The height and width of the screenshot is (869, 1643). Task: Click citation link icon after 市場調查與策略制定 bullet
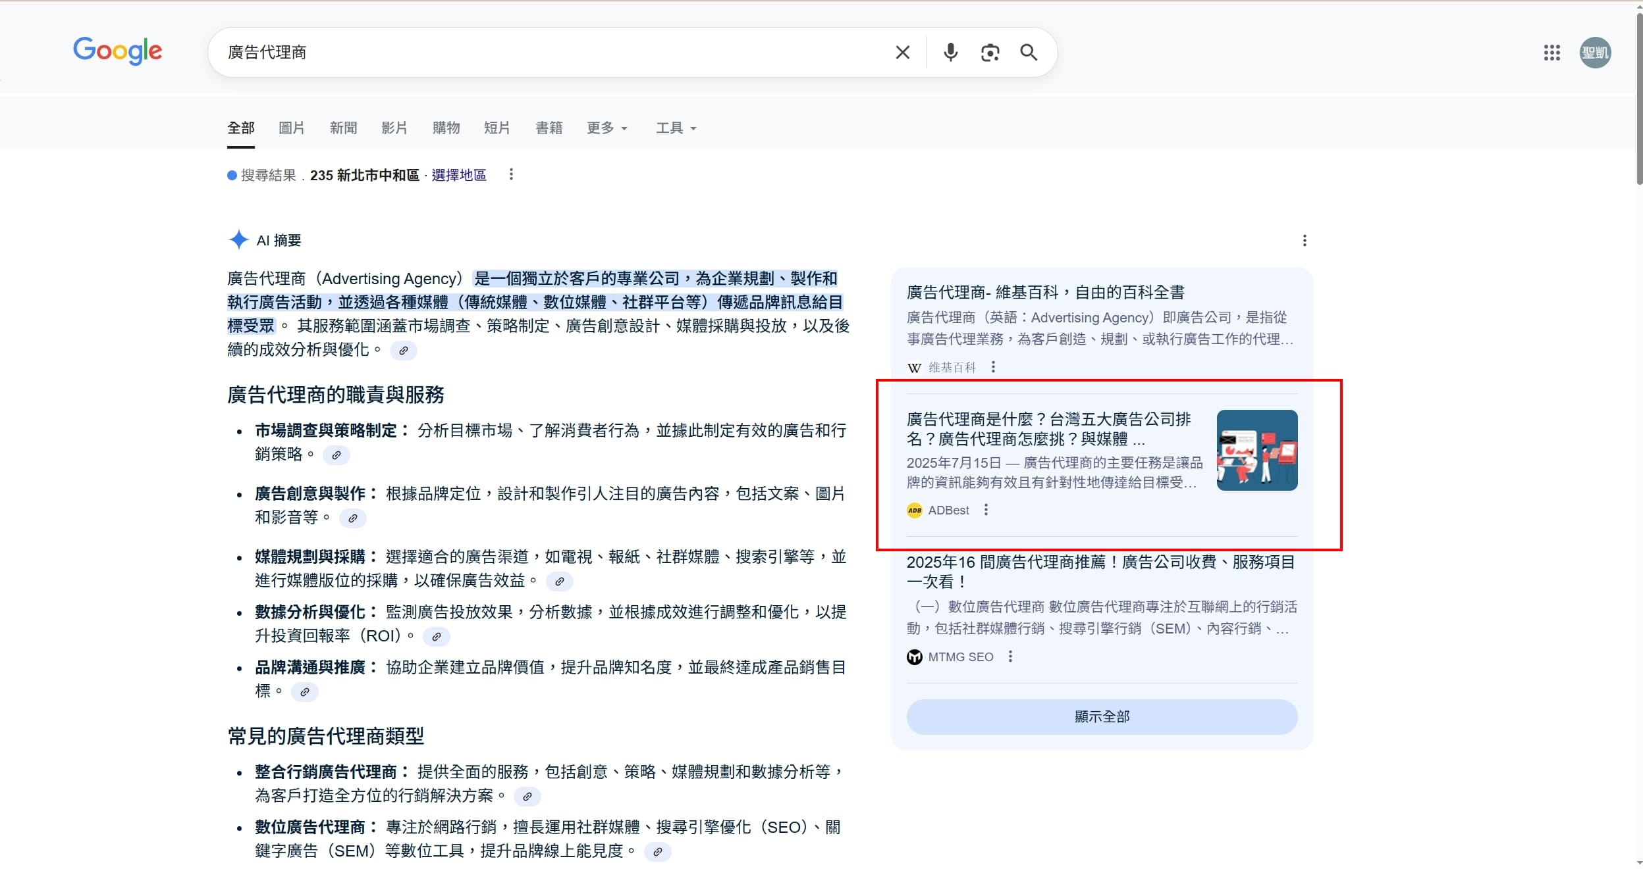[x=337, y=455]
